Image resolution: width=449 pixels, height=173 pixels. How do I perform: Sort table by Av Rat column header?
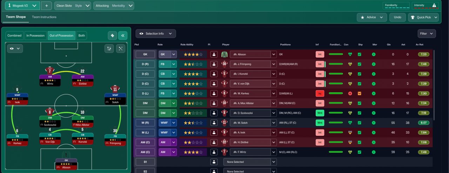pyautogui.click(x=420, y=45)
